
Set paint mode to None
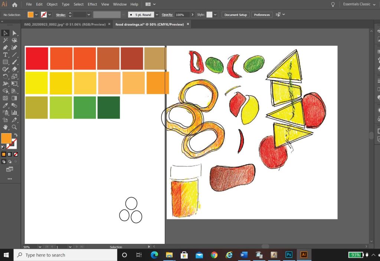(x=16, y=154)
